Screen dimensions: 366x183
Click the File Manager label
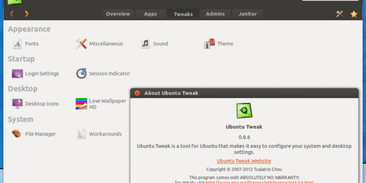[40, 134]
